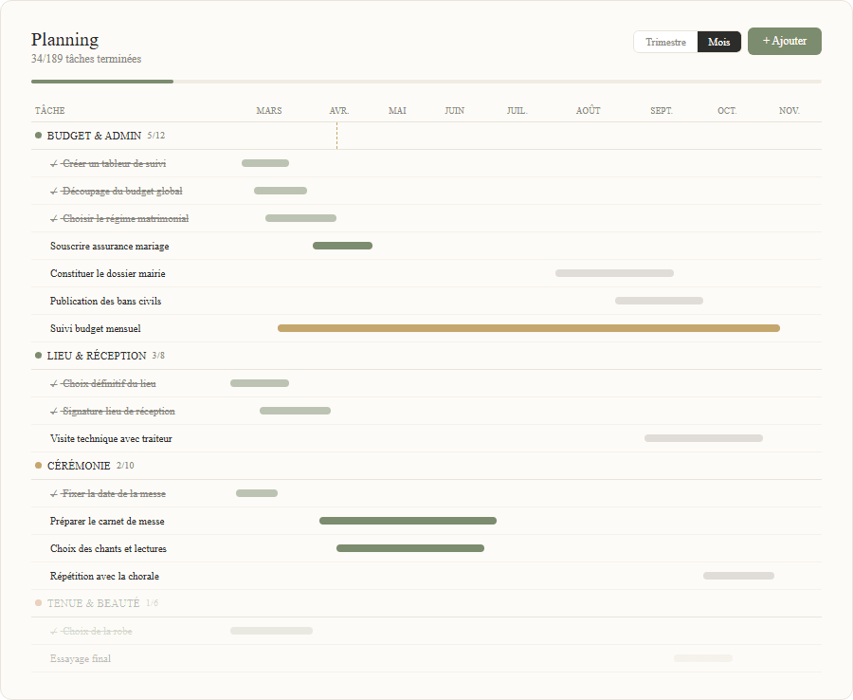Select the Mois tab

tap(718, 42)
